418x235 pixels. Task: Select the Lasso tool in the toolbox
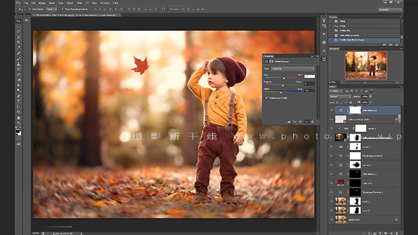tap(19, 32)
